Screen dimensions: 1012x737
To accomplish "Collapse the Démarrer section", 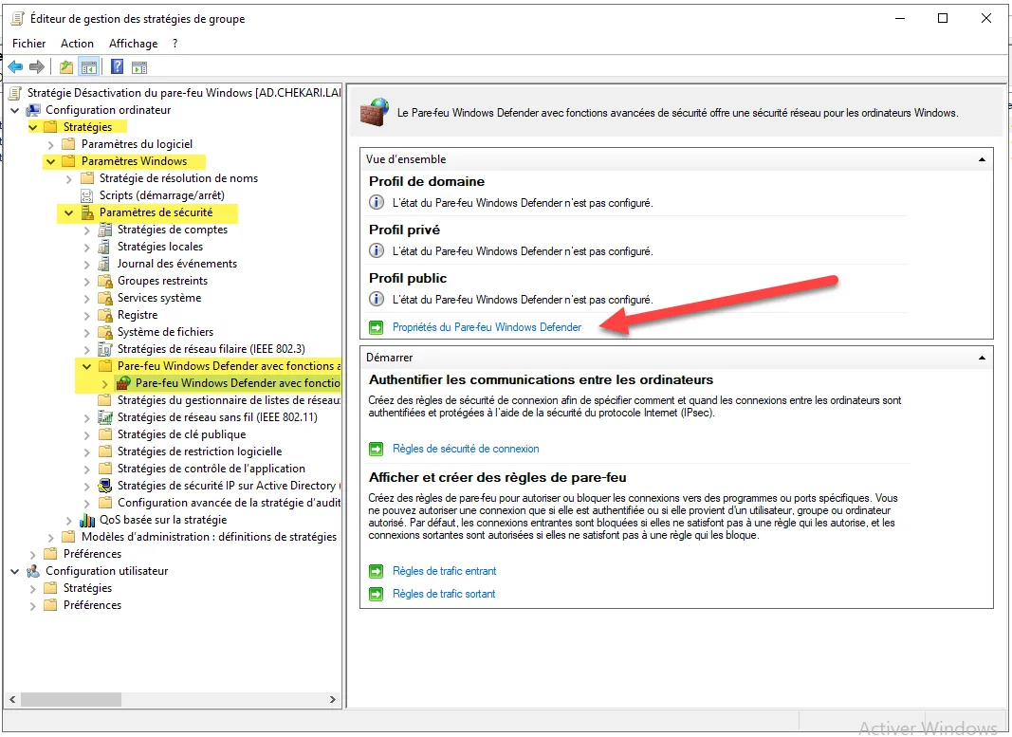I will [x=982, y=358].
